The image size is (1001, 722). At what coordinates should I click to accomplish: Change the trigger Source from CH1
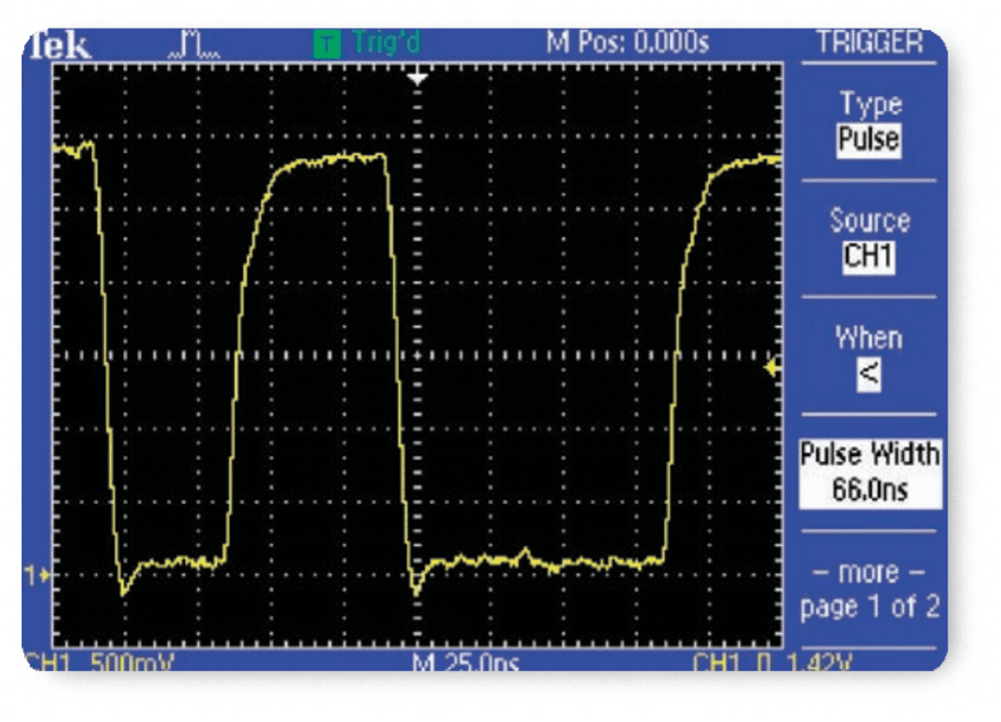(869, 257)
